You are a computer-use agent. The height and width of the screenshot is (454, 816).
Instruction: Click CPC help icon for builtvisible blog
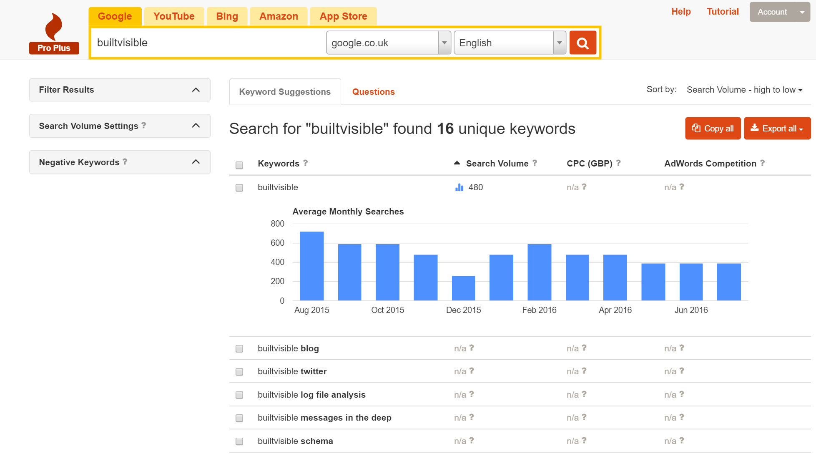(x=584, y=348)
